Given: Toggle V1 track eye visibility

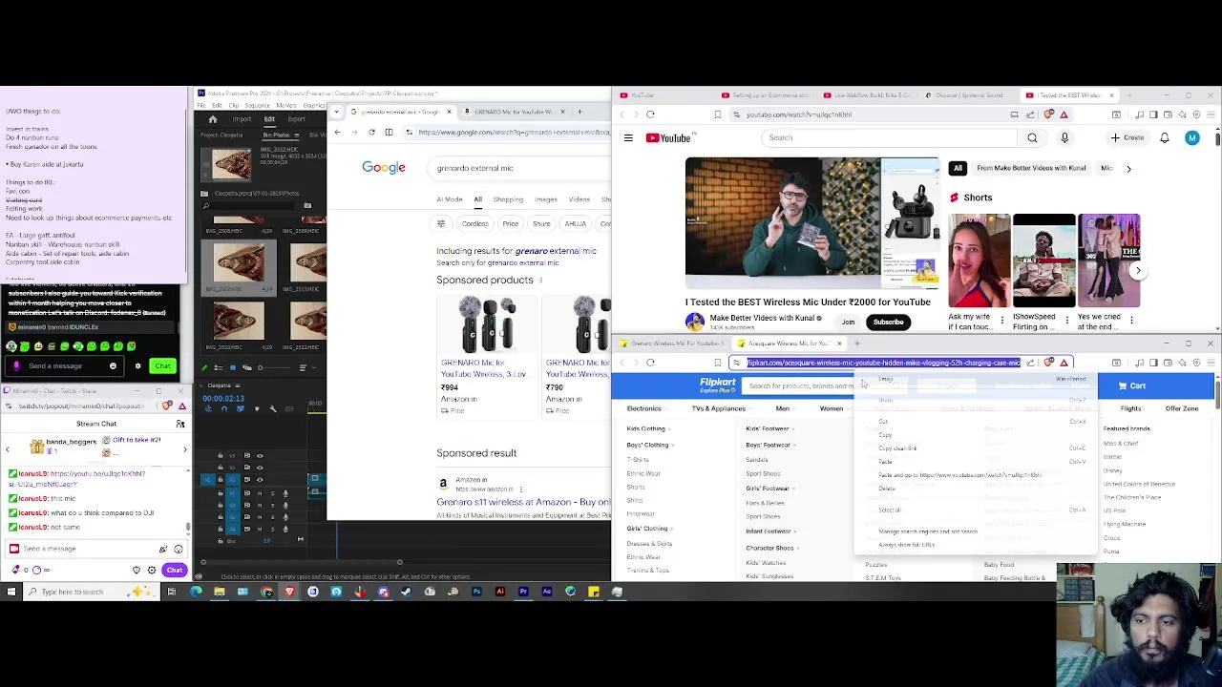Looking at the screenshot, I should 260,479.
